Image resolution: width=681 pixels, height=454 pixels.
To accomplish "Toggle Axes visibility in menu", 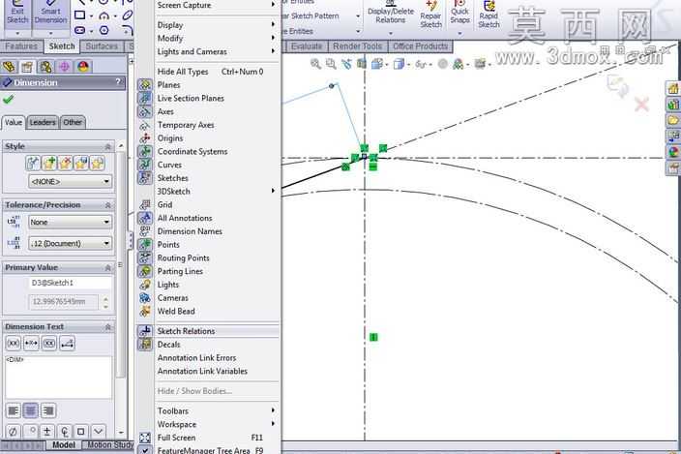I will (x=208, y=111).
